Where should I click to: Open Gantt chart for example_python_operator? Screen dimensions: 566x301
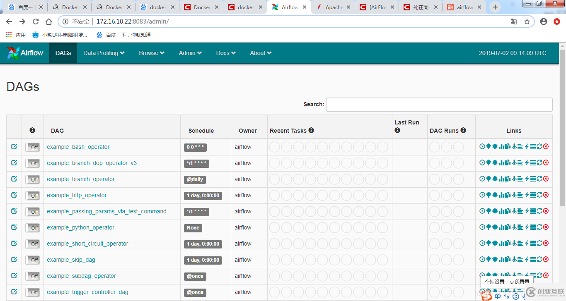tap(520, 227)
